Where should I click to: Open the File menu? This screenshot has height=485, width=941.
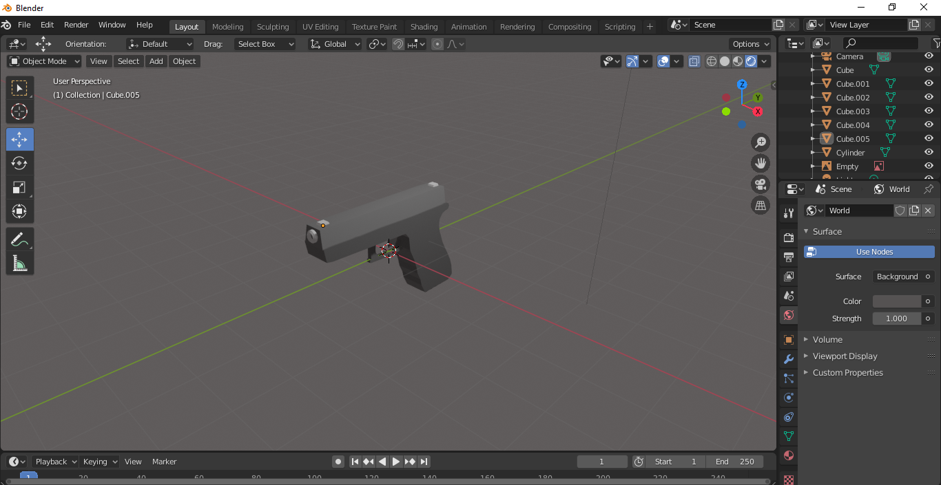point(24,25)
